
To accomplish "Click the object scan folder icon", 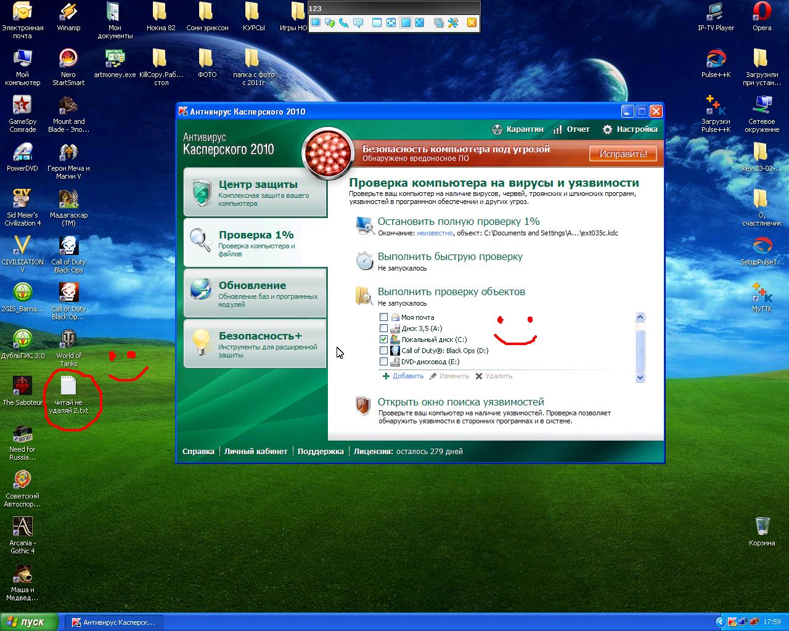I will tap(364, 296).
